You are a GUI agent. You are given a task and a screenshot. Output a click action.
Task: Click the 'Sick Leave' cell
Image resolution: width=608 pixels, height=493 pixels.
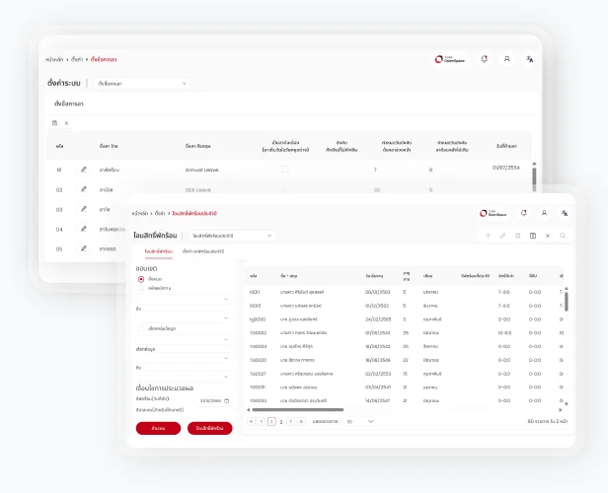click(x=197, y=189)
